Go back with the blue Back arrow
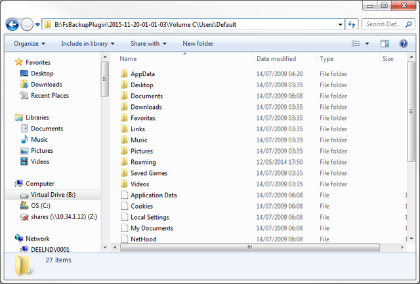Viewport: 420px width, 284px height. click(x=12, y=25)
